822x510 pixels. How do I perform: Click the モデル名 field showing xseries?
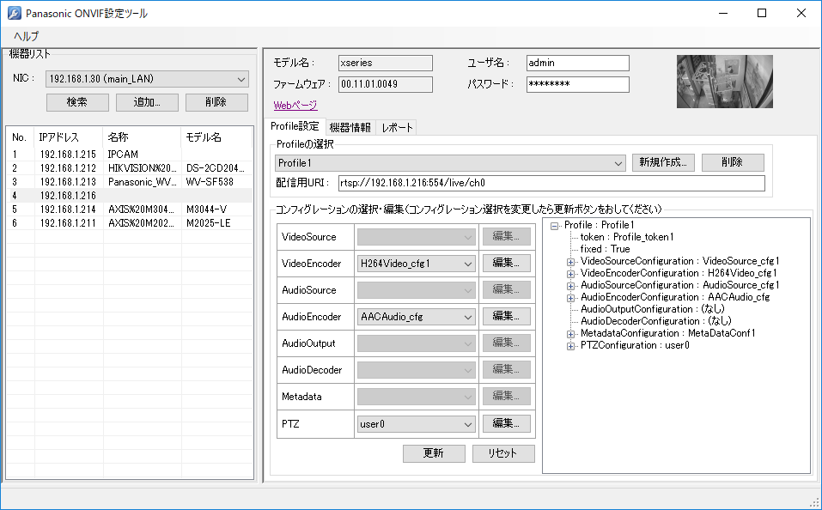click(386, 63)
